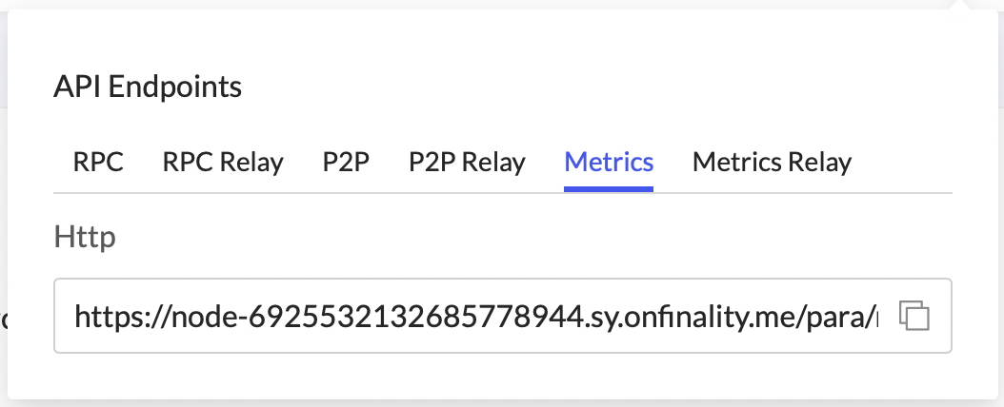Image resolution: width=1004 pixels, height=407 pixels.
Task: Click the Http label above the URL
Action: pyautogui.click(x=85, y=236)
